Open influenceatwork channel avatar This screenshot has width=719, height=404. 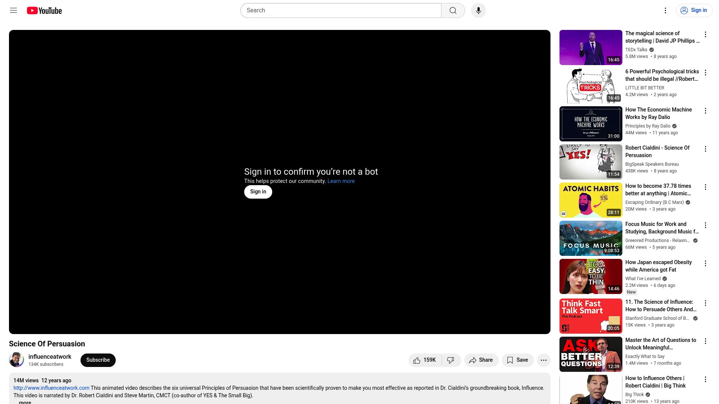16,359
